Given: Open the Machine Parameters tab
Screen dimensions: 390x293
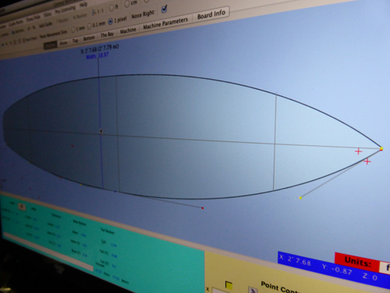Looking at the screenshot, I should (x=165, y=23).
